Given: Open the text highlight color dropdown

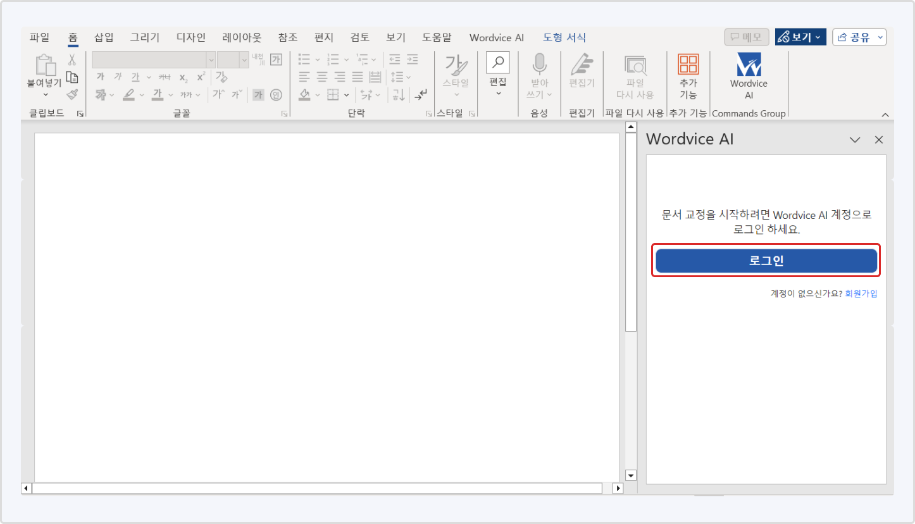Looking at the screenshot, I should (x=141, y=94).
